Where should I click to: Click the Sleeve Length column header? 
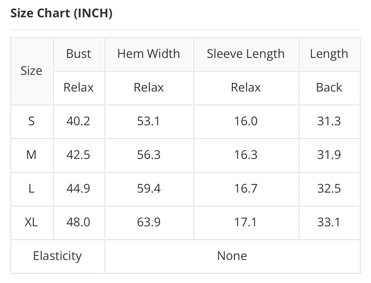coord(246,54)
